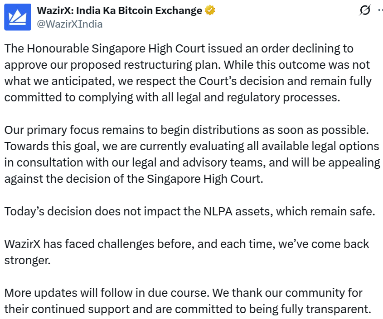Click the phrase "proposed restructuring plan"
Image resolution: width=383 pixels, height=319 pixels.
(131, 64)
